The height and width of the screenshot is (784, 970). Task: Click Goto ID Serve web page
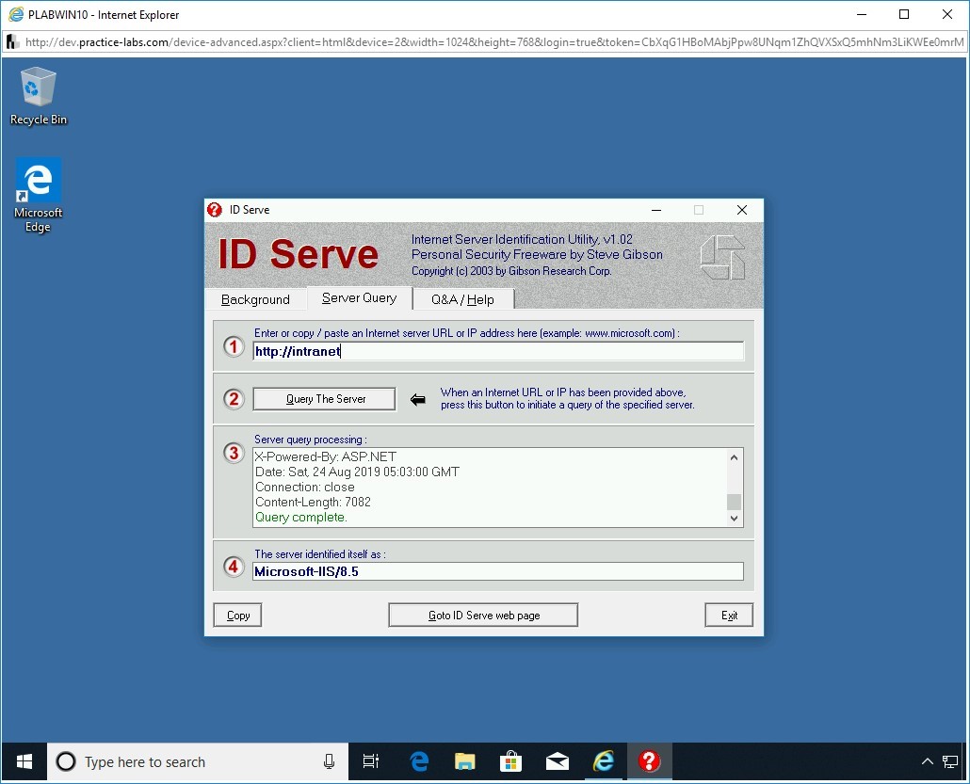(483, 616)
